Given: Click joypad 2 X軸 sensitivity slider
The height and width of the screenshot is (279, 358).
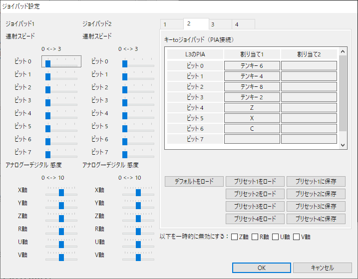Looking at the screenshot, I should (x=138, y=192).
